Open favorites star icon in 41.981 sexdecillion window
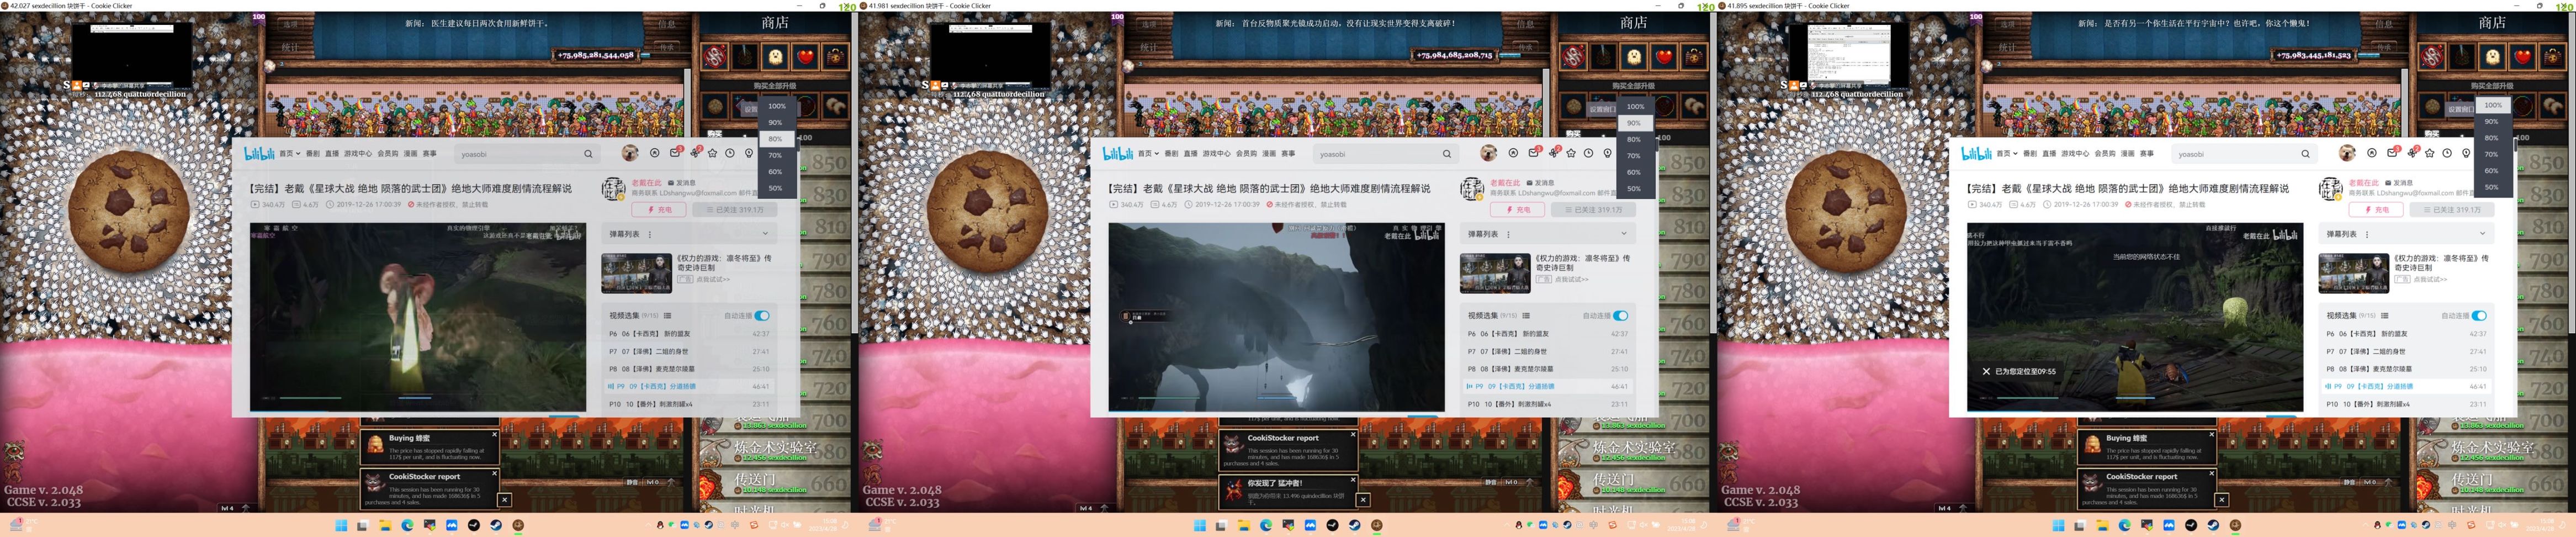2576x537 pixels. point(1571,153)
